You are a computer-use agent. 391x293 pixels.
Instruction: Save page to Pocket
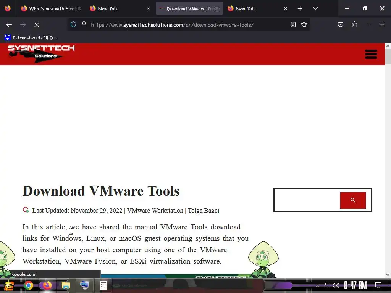click(x=340, y=25)
